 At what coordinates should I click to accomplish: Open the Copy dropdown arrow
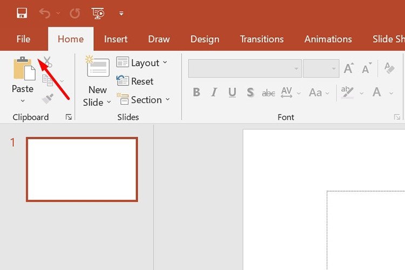[x=62, y=81]
